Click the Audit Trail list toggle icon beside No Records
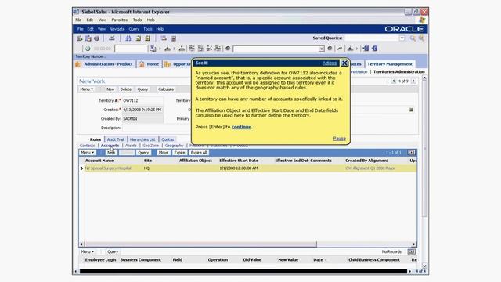501x282 pixels. coord(411,251)
